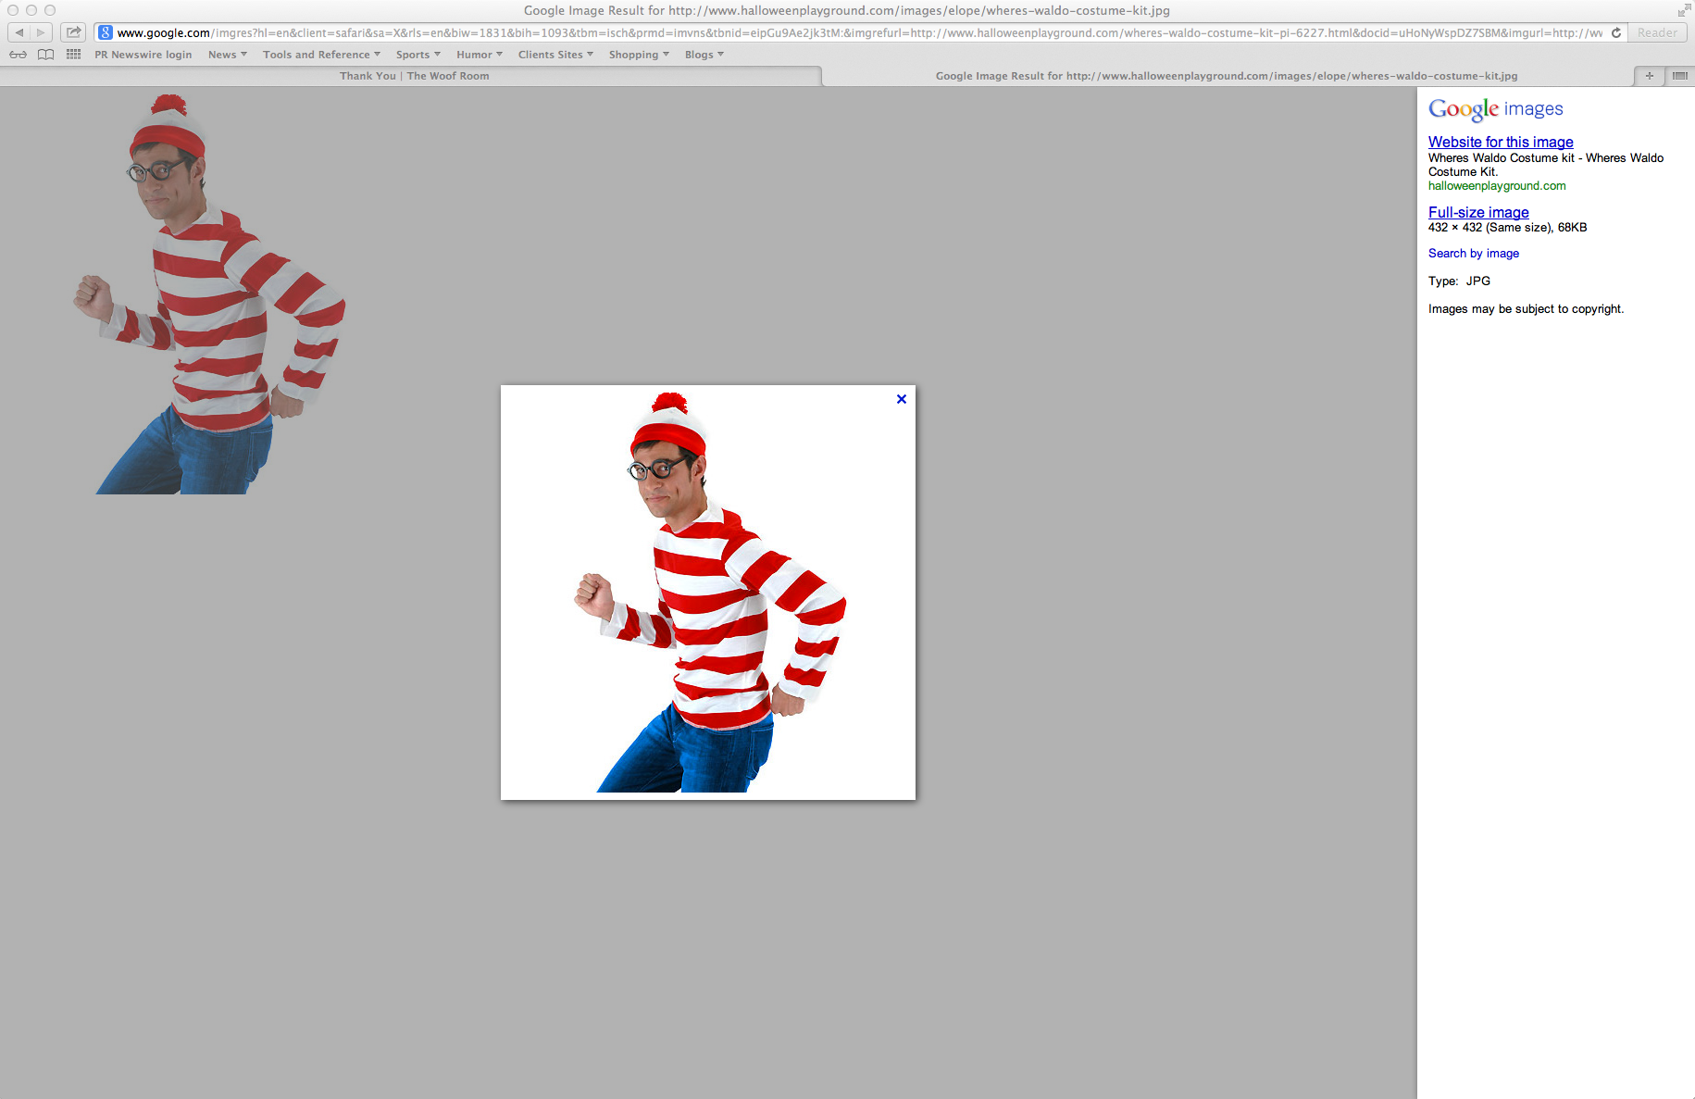Image resolution: width=1695 pixels, height=1099 pixels.
Task: Expand the News bookmarks folder
Action: 228,55
